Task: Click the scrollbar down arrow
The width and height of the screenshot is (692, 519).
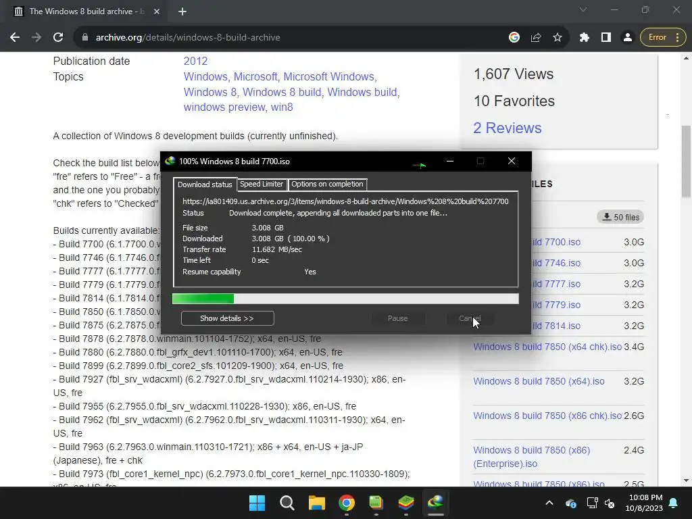Action: pyautogui.click(x=687, y=480)
